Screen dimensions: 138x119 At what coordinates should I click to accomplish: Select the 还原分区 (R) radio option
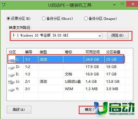click(8, 18)
